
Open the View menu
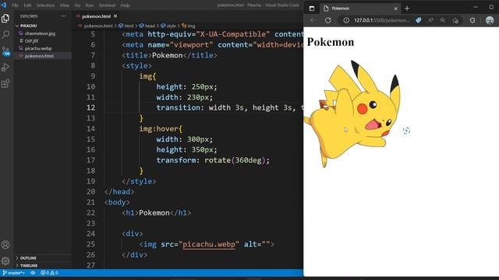[x=64, y=5]
